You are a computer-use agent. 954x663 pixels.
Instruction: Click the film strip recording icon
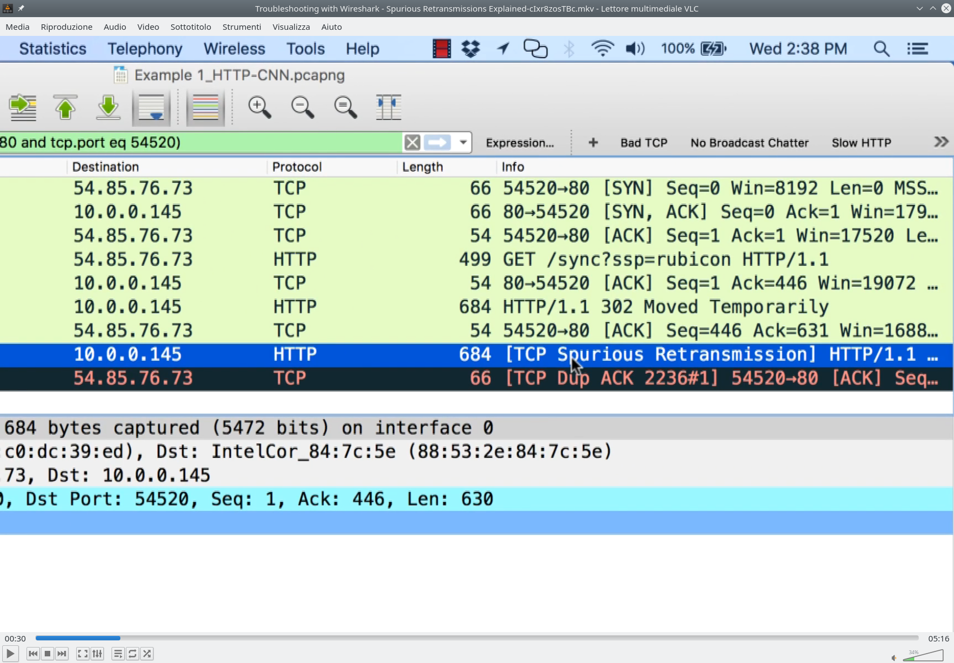(x=442, y=49)
